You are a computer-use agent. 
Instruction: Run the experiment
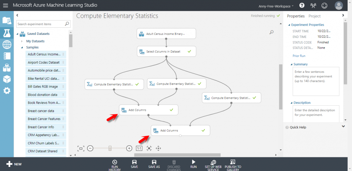click(x=194, y=164)
